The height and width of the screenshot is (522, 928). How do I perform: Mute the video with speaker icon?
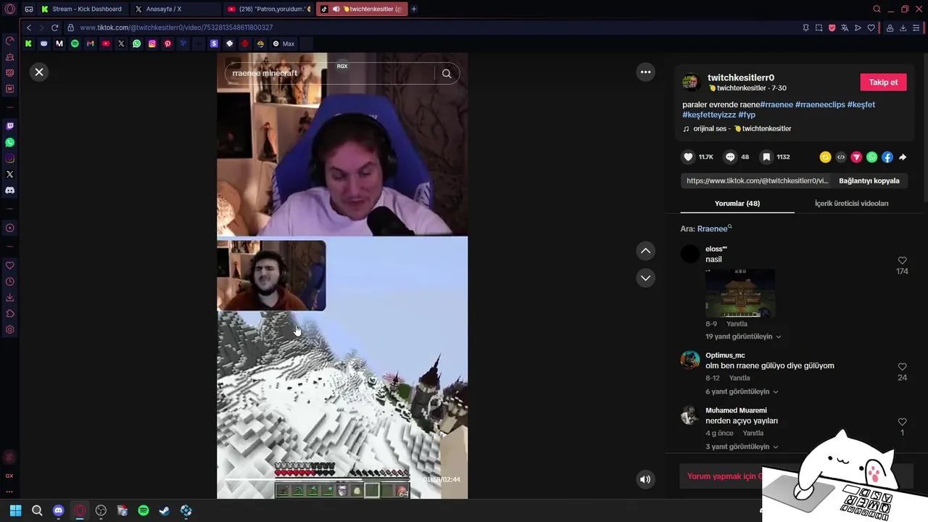tap(645, 479)
